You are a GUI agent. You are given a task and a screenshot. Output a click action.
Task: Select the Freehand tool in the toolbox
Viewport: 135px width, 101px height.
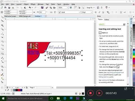2,34
